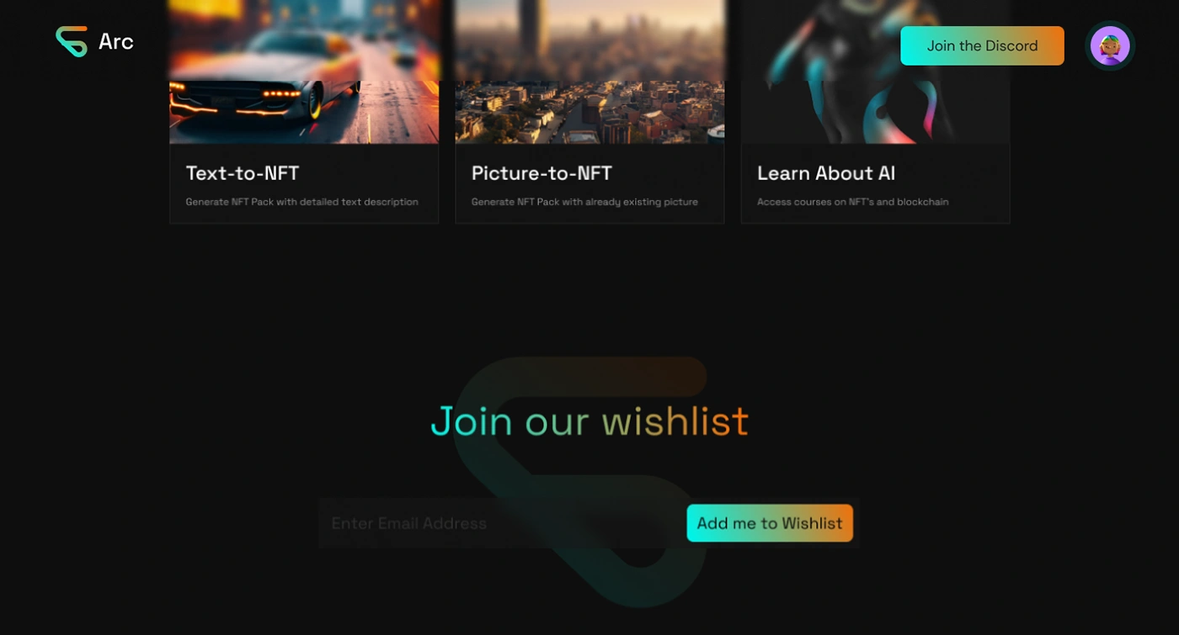
Task: Select the Picture-to-NFT card title
Action: 541,173
